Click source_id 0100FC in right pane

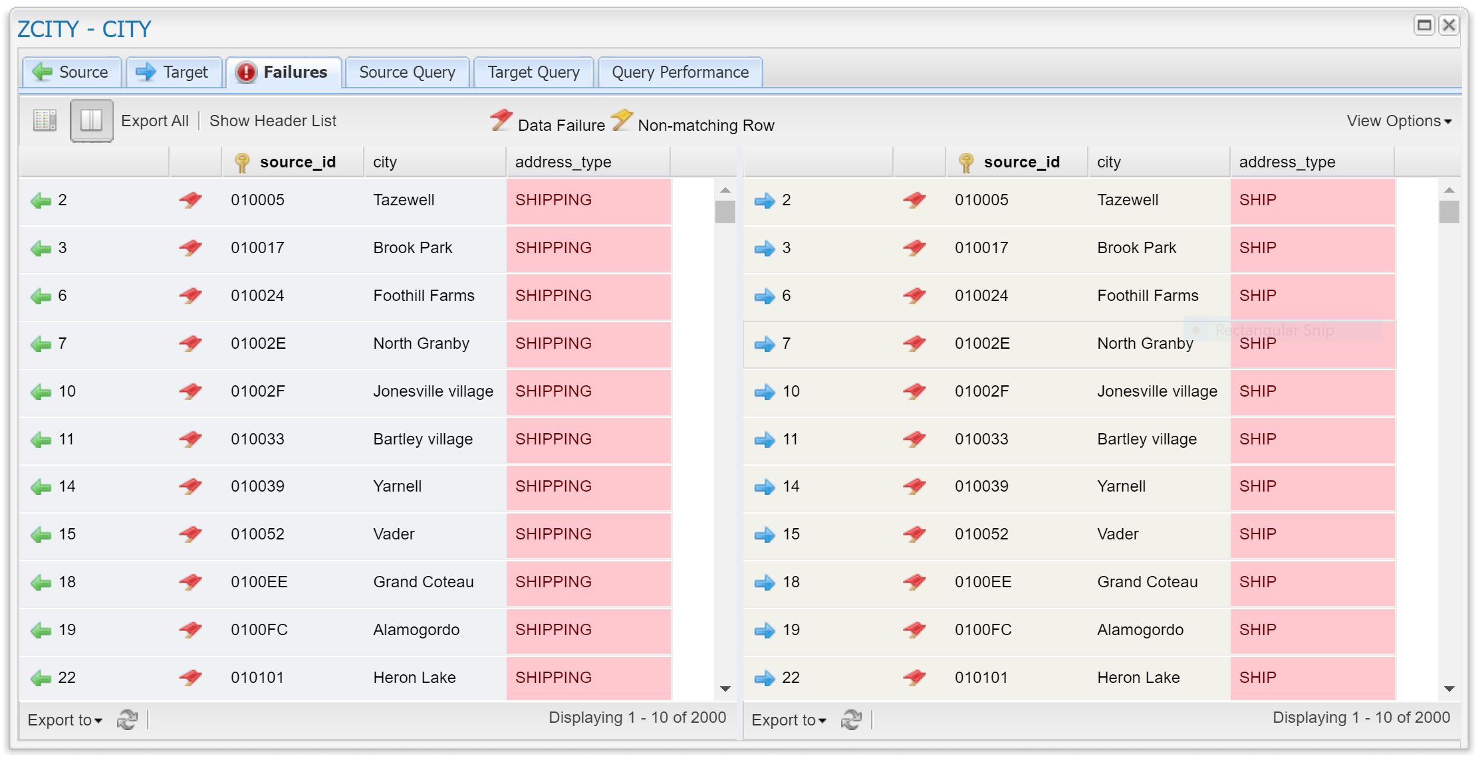point(983,630)
